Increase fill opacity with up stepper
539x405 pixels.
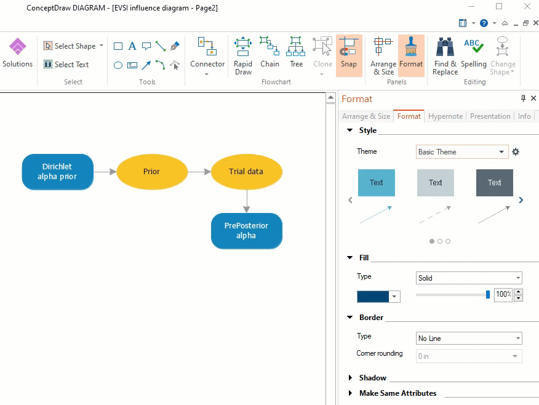click(518, 292)
